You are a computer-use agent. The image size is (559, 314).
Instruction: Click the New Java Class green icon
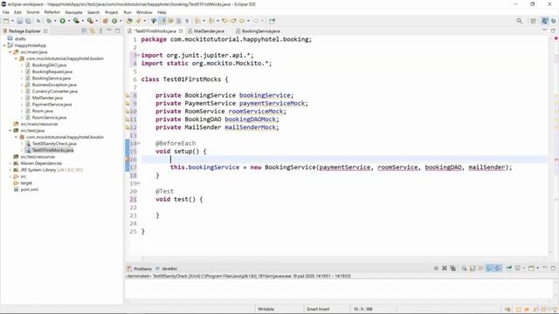114,21
